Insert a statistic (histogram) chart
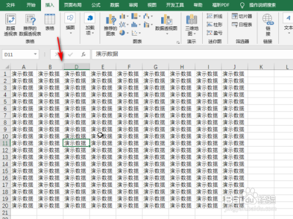This screenshot has height=219, width=293. (135, 25)
